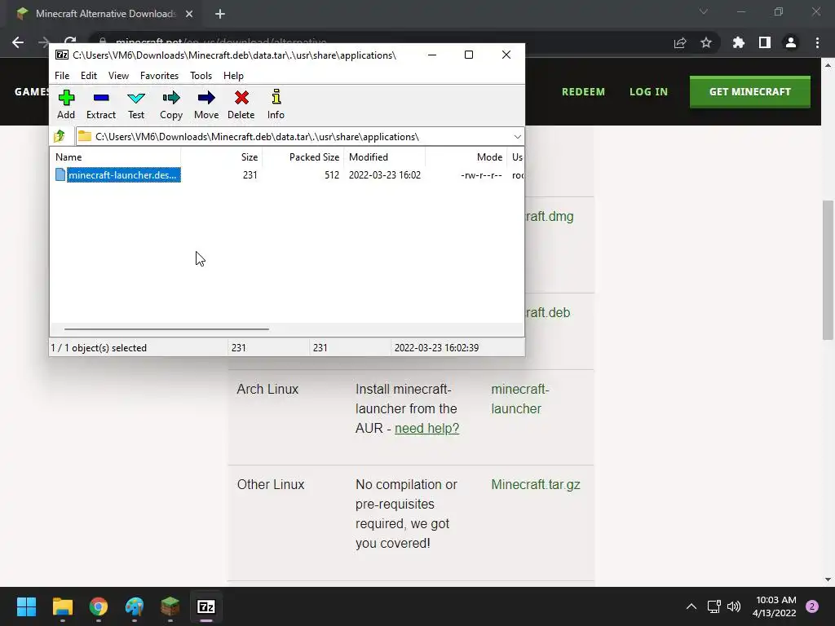The image size is (835, 626).
Task: Open Info for the selected file
Action: (276, 104)
